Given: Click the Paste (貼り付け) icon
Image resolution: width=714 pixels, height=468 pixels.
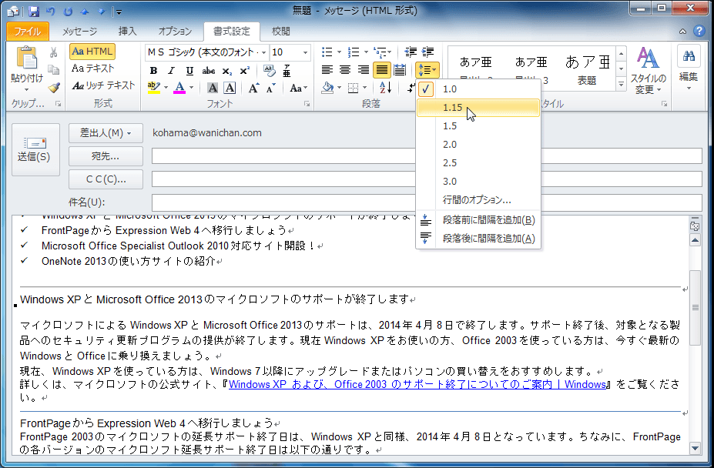Looking at the screenshot, I should (27, 58).
